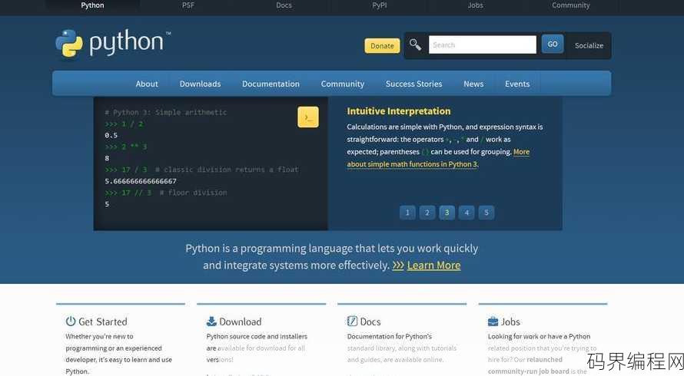Switch to slide 1
This screenshot has width=684, height=376.
coord(407,213)
